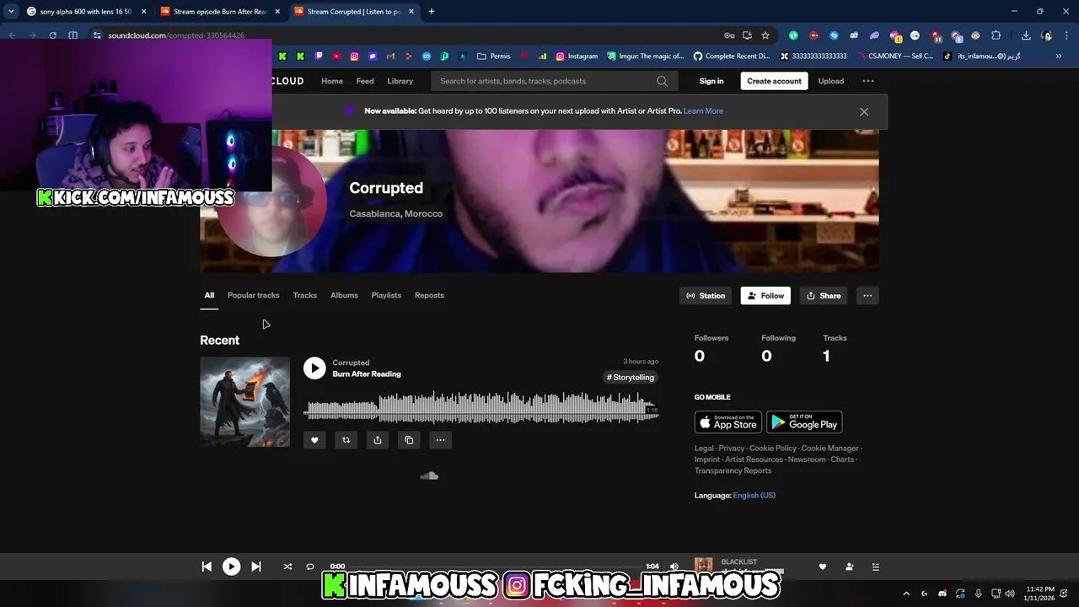Click Create account button
This screenshot has width=1079, height=607.
774,81
